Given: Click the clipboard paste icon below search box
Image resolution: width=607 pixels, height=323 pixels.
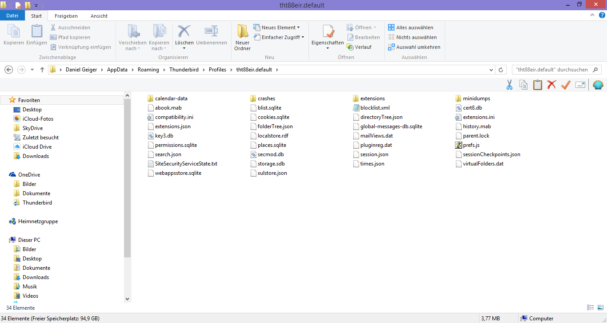Looking at the screenshot, I should click(x=538, y=85).
